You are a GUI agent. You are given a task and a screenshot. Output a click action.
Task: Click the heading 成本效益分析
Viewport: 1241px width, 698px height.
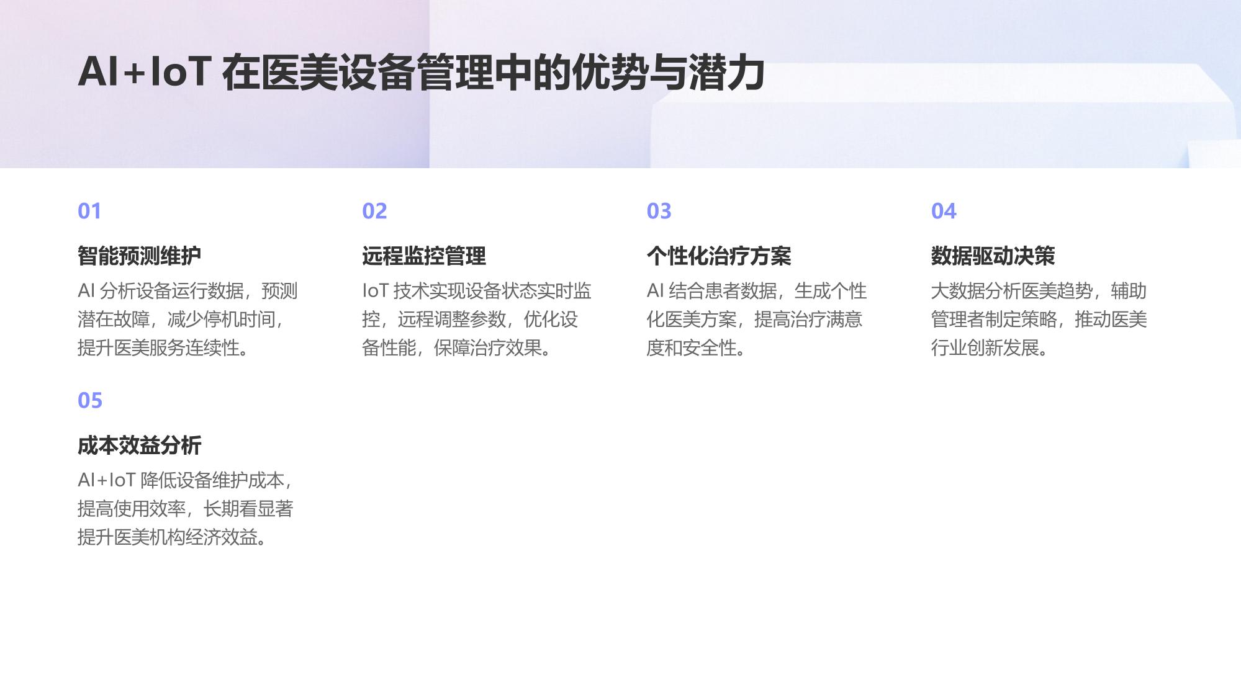pos(140,445)
